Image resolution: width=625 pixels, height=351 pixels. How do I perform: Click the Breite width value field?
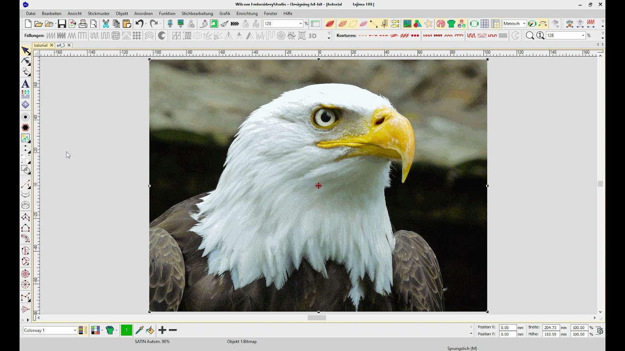point(551,328)
